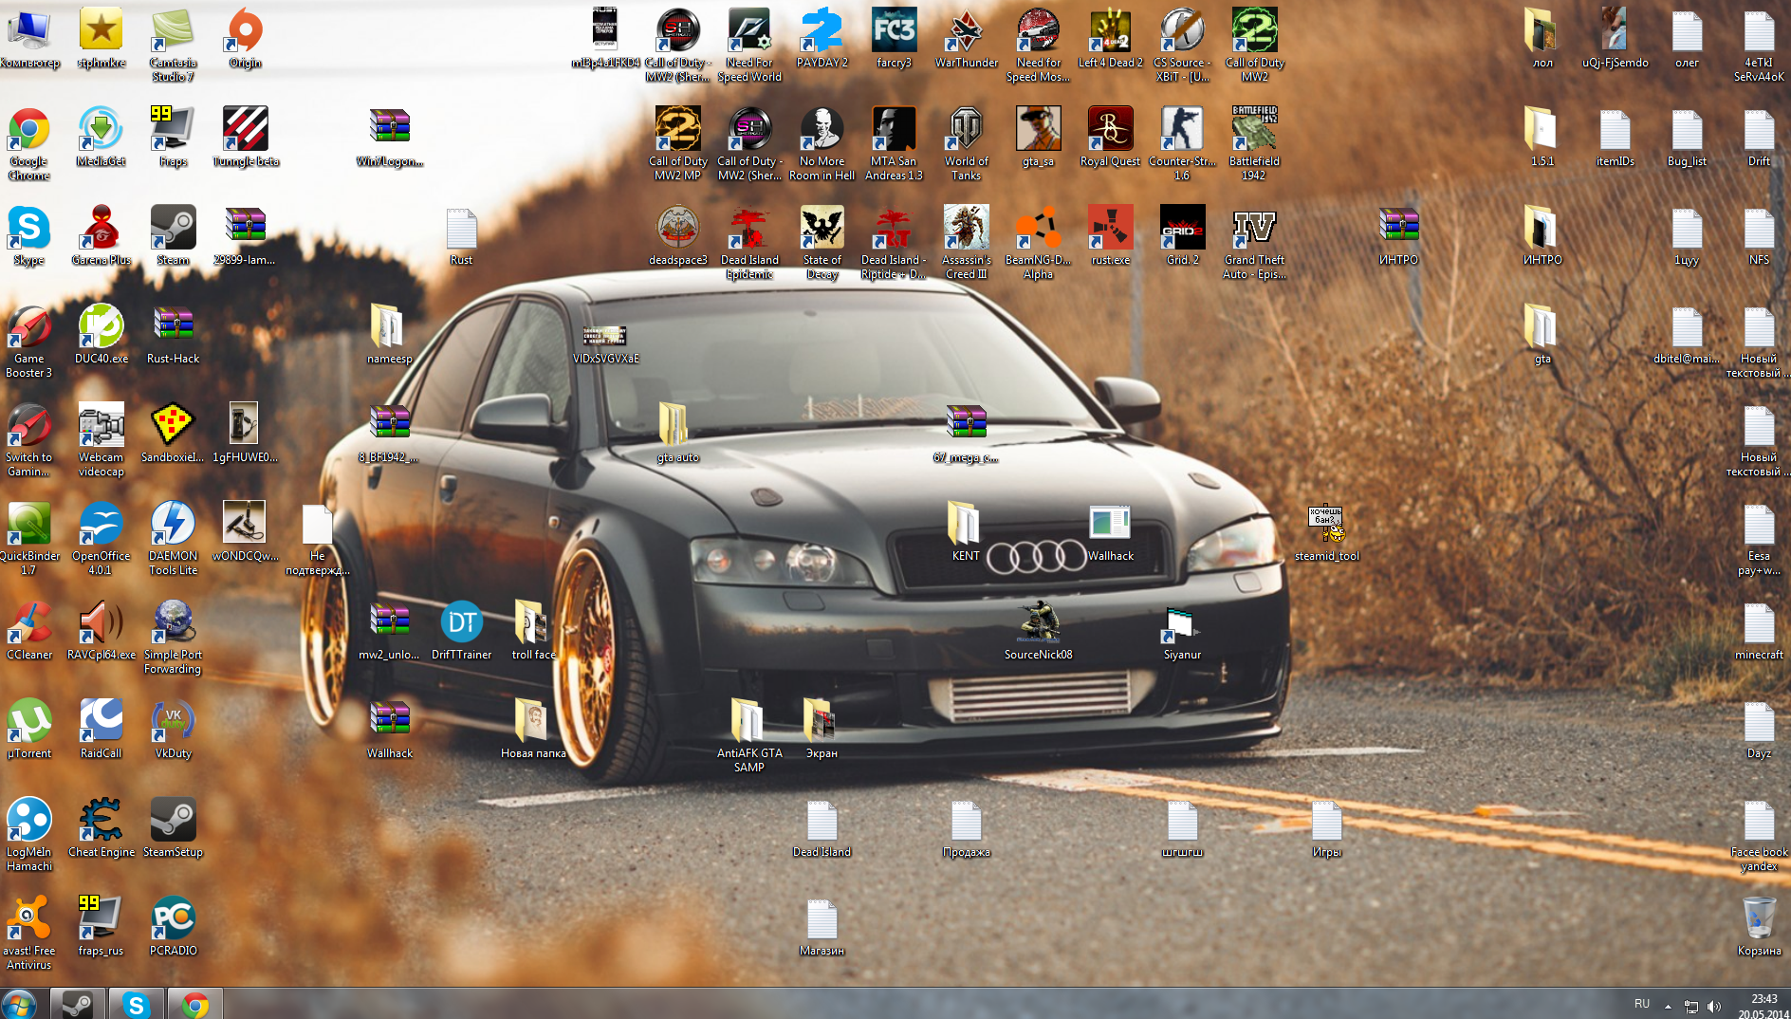This screenshot has width=1791, height=1019.
Task: Select OpenOffice 4.0.1 icon
Action: click(102, 538)
